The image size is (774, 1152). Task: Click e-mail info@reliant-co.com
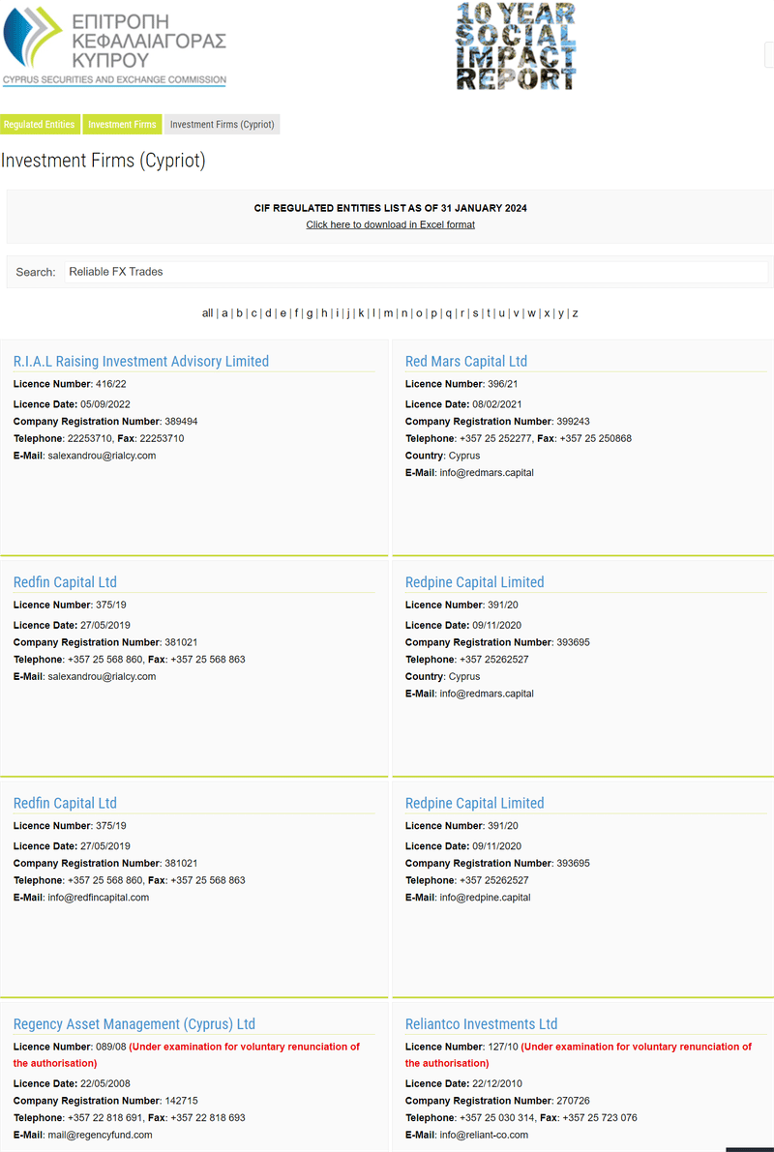coord(484,1136)
